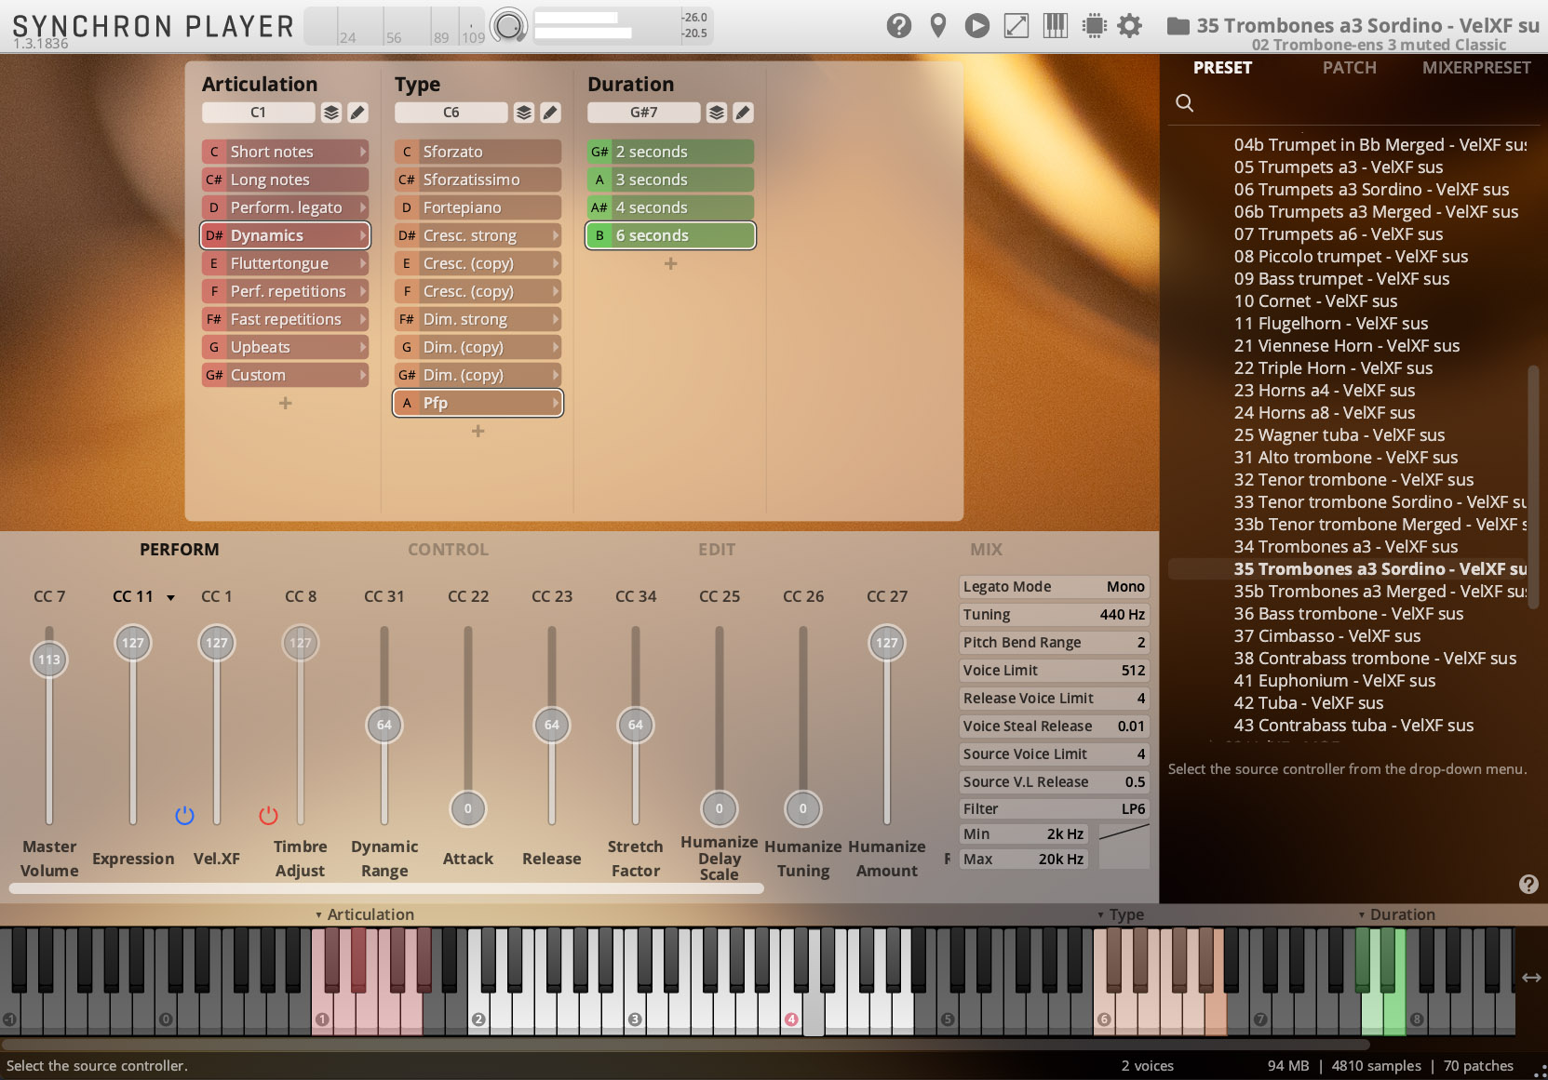Click the Articulation keyswitch C1 field
1548x1080 pixels.
pyautogui.click(x=258, y=113)
